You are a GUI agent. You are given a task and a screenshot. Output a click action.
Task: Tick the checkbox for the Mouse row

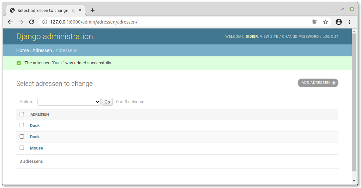coord(22,148)
